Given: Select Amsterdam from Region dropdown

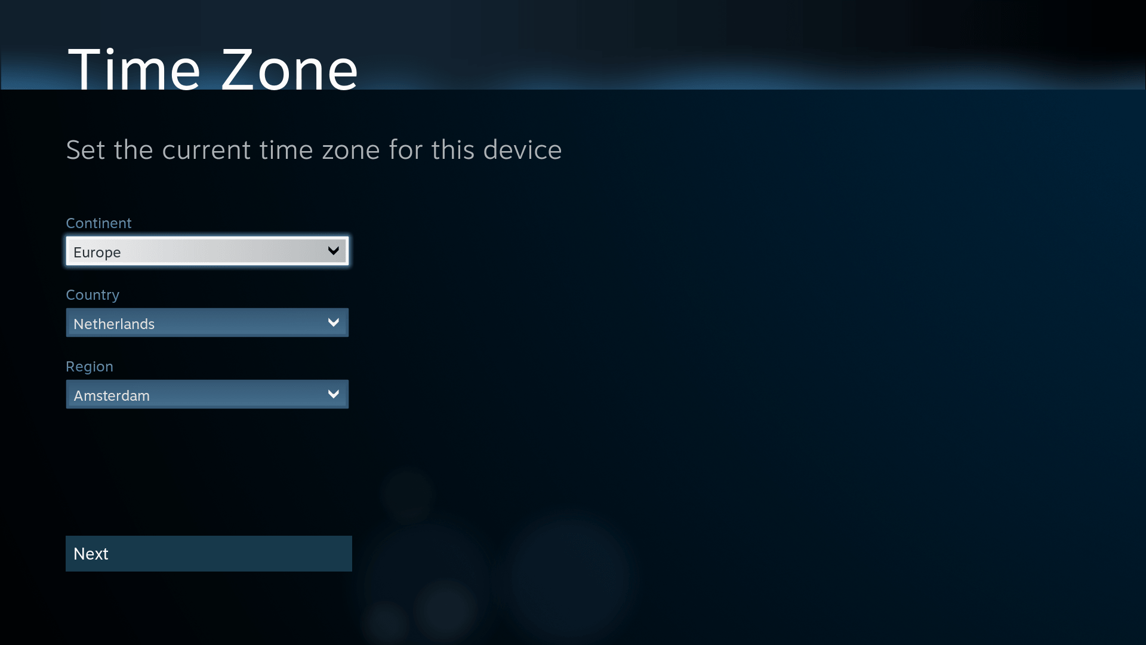Looking at the screenshot, I should pos(207,394).
